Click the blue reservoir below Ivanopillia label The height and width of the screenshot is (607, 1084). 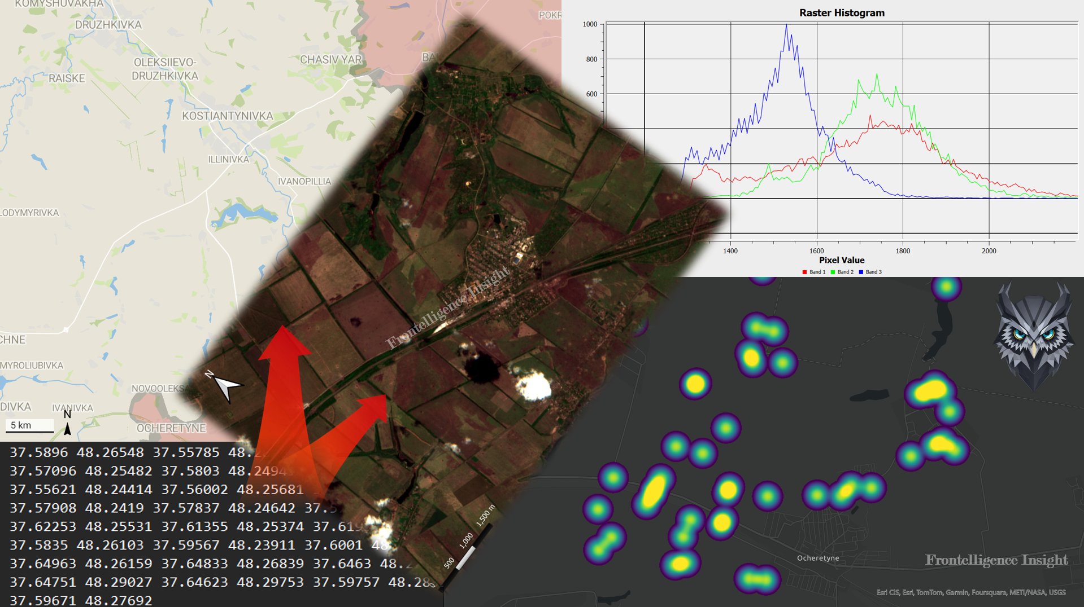pyautogui.click(x=243, y=214)
